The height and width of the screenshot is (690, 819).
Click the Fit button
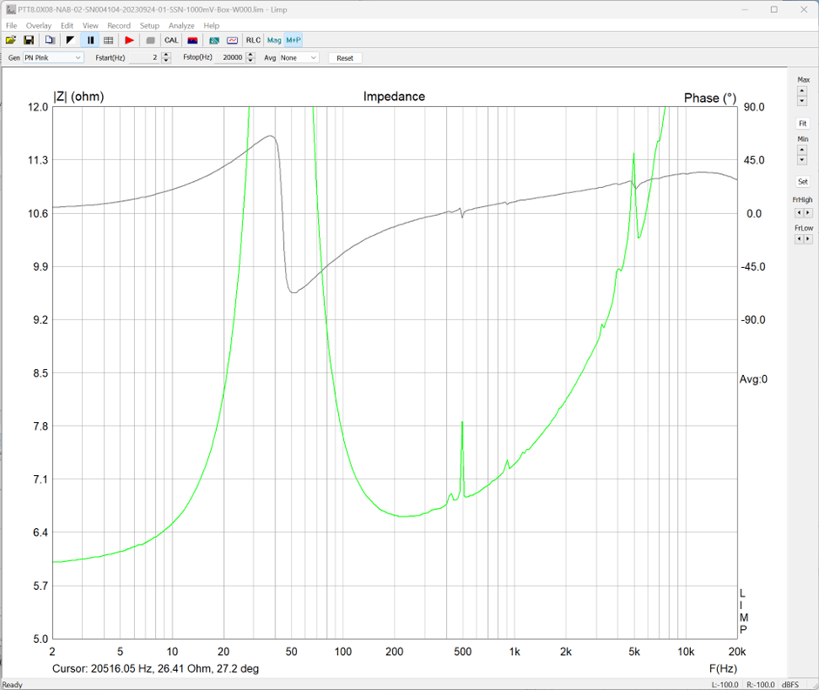point(802,124)
